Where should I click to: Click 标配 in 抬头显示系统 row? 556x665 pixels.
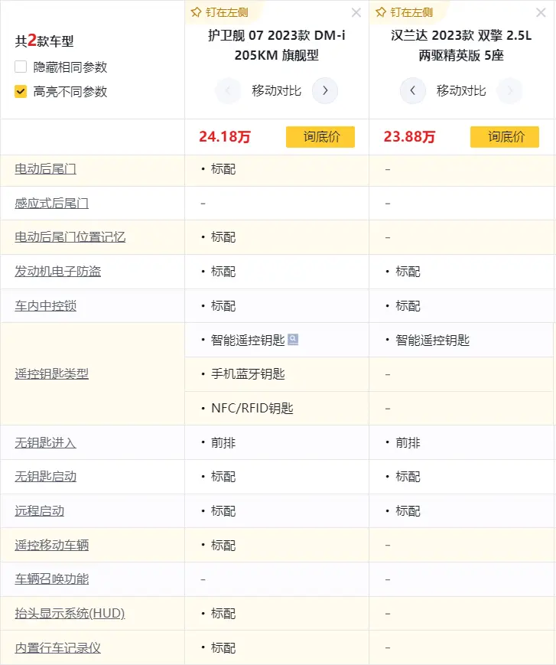click(223, 614)
